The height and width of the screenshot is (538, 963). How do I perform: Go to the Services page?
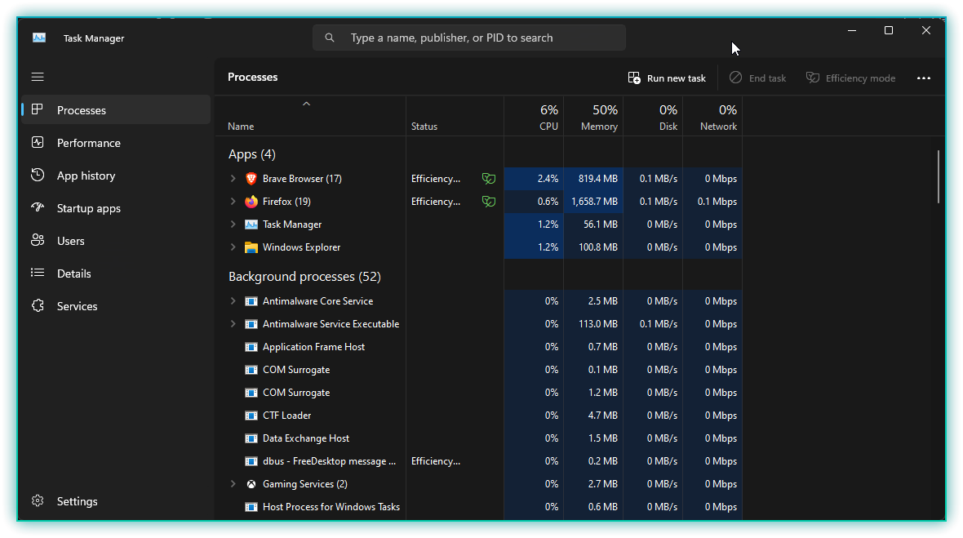click(77, 306)
